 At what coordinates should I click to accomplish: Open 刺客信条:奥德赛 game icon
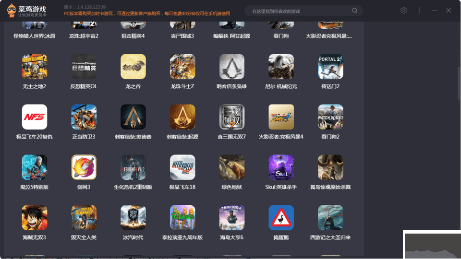(x=133, y=117)
